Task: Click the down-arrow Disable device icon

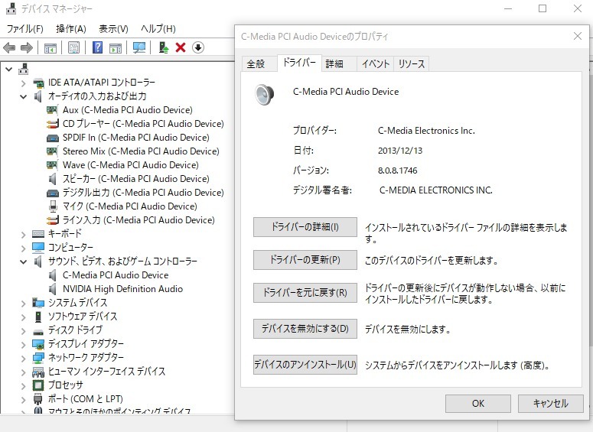Action: click(198, 47)
